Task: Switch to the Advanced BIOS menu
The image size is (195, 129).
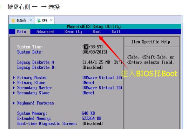Action: pyautogui.click(x=45, y=32)
